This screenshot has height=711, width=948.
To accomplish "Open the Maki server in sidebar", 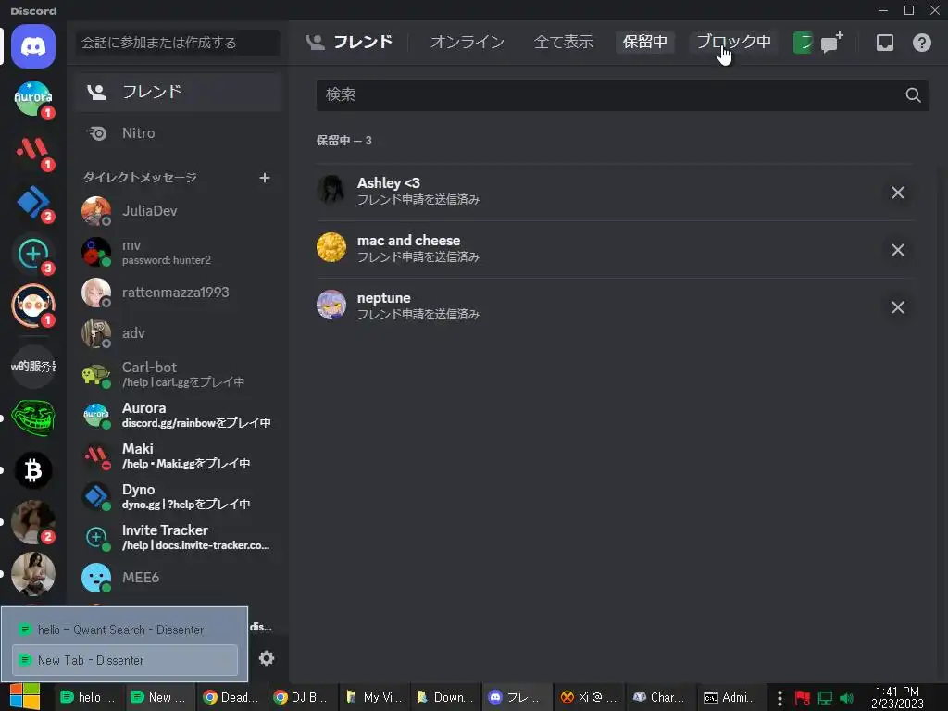I will point(33,150).
